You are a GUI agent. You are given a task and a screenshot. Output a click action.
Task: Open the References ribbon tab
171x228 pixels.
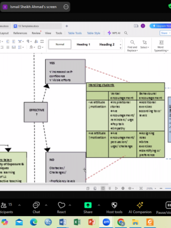(20, 33)
